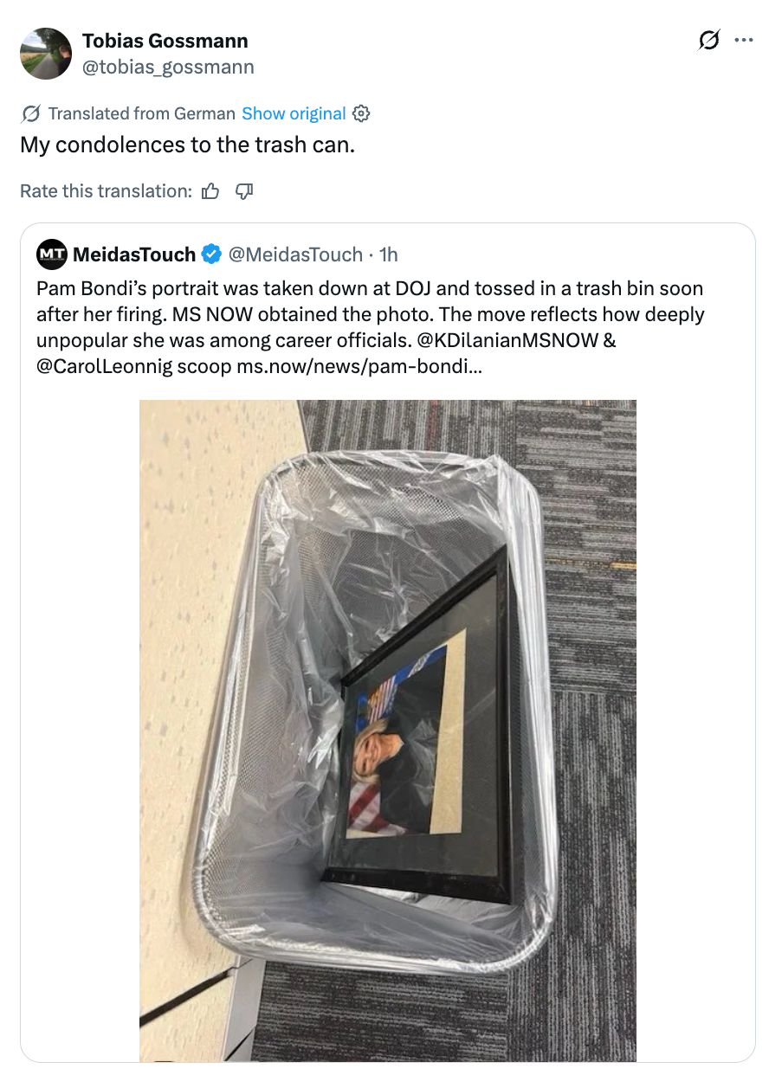
Task: Click the MeidasTouch MT logo avatar
Action: pyautogui.click(x=51, y=254)
